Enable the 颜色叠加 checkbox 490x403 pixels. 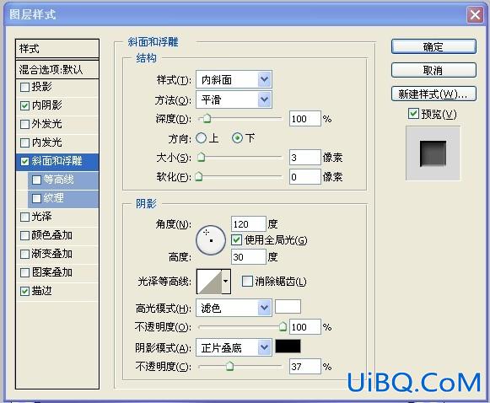(x=24, y=235)
